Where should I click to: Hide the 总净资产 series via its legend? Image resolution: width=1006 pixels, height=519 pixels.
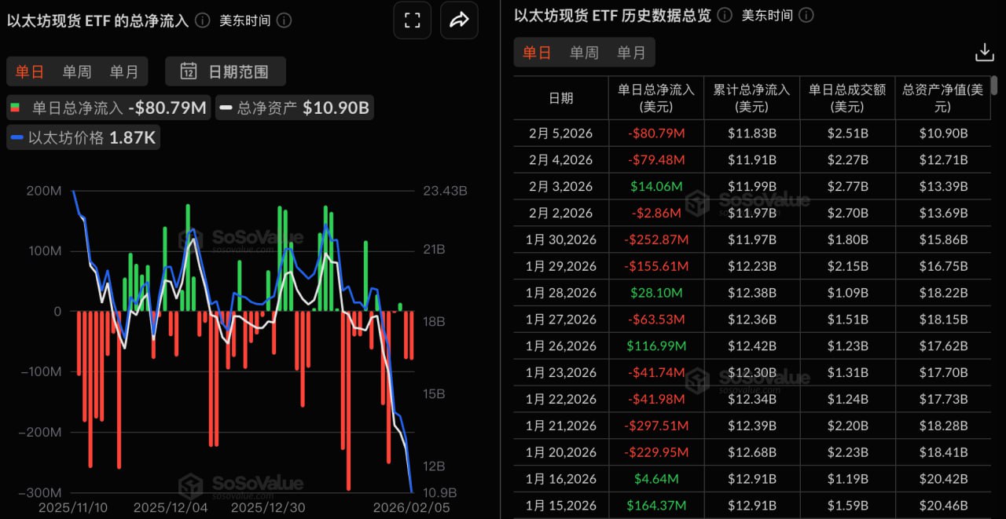pyautogui.click(x=294, y=108)
